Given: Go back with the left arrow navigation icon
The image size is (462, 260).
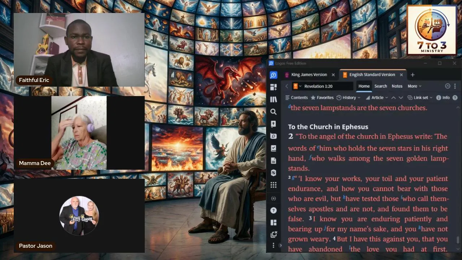Looking at the screenshot, I should pyautogui.click(x=287, y=86).
